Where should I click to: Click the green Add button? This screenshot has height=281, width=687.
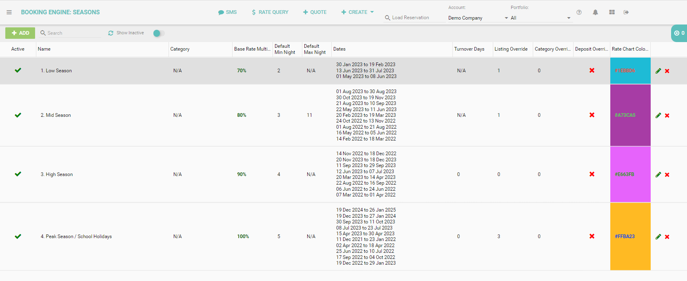[20, 33]
